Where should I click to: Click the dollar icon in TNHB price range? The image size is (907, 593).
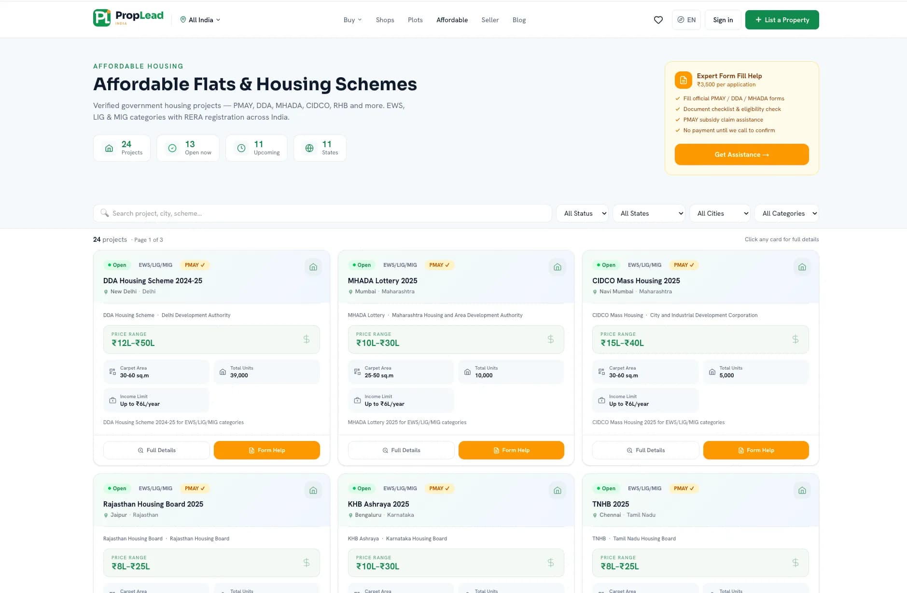pos(795,563)
